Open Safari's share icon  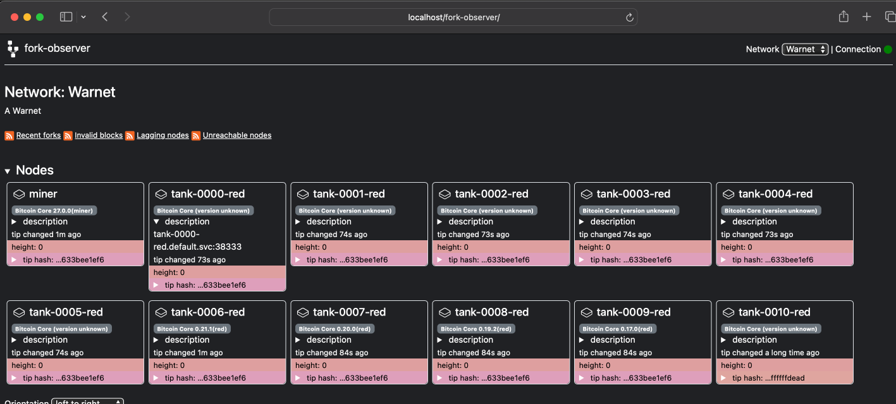click(x=844, y=17)
